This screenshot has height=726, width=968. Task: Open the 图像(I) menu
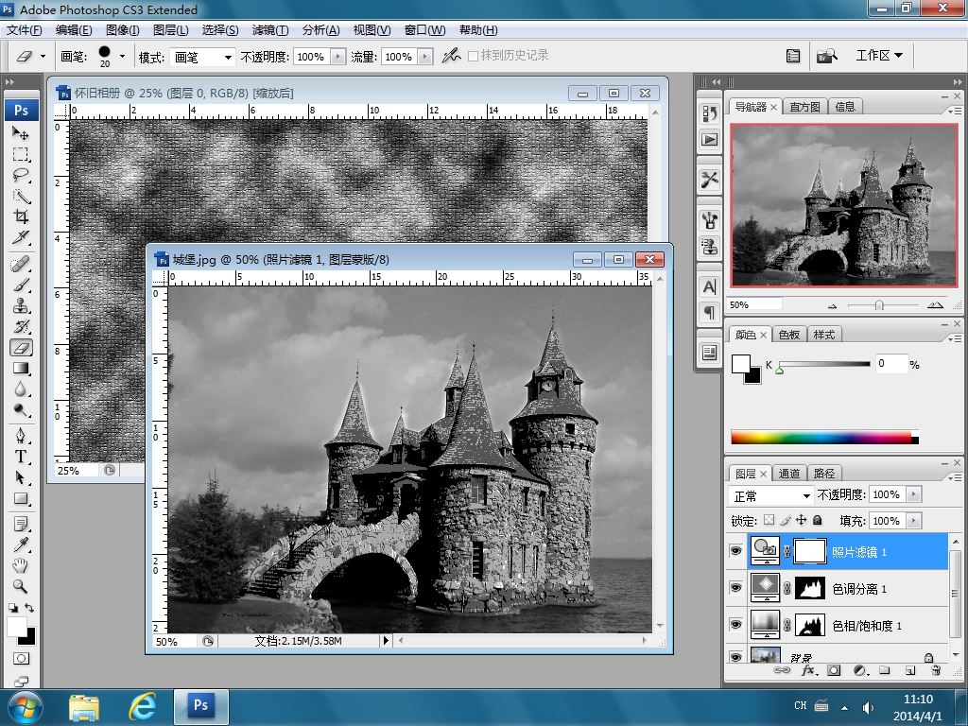click(122, 30)
